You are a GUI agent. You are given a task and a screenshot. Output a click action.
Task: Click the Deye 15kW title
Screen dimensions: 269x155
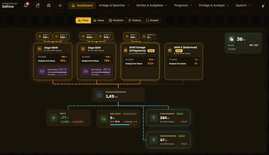coord(51,48)
